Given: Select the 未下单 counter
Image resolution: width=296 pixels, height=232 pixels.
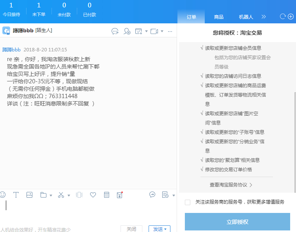Looking at the screenshot, I should click(39, 9).
